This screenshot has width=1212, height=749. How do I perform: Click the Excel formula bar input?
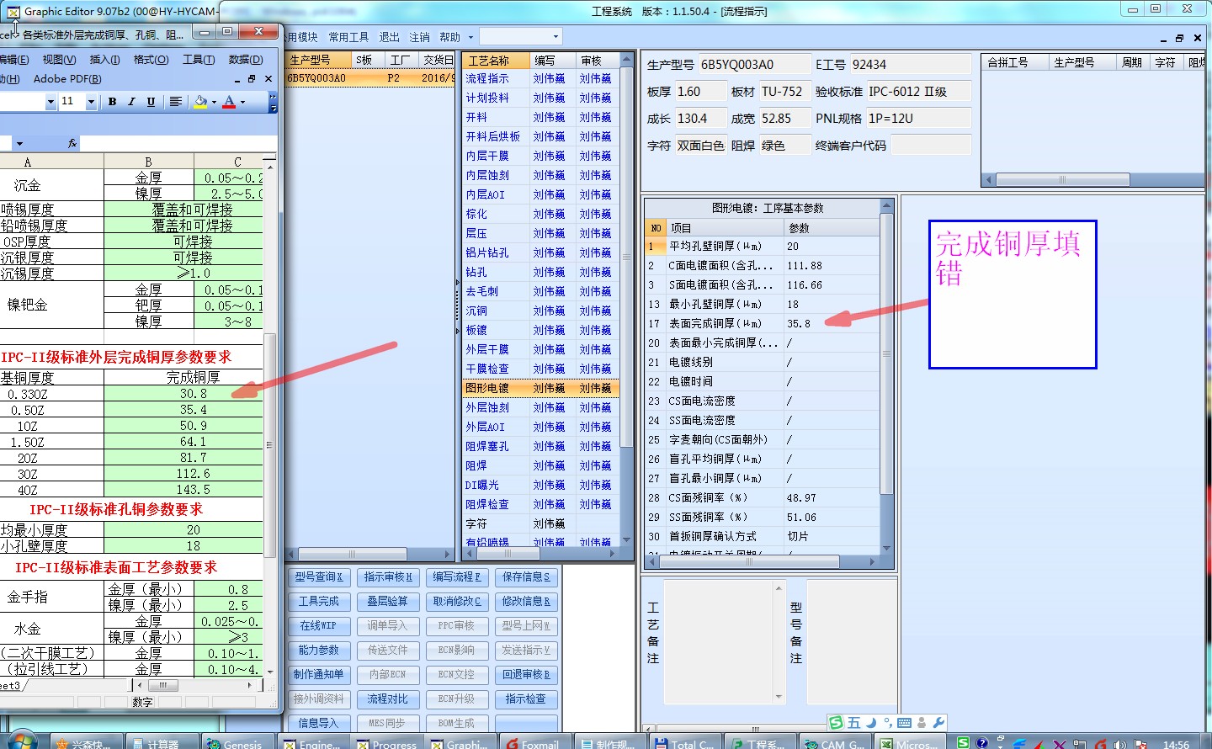coord(177,143)
